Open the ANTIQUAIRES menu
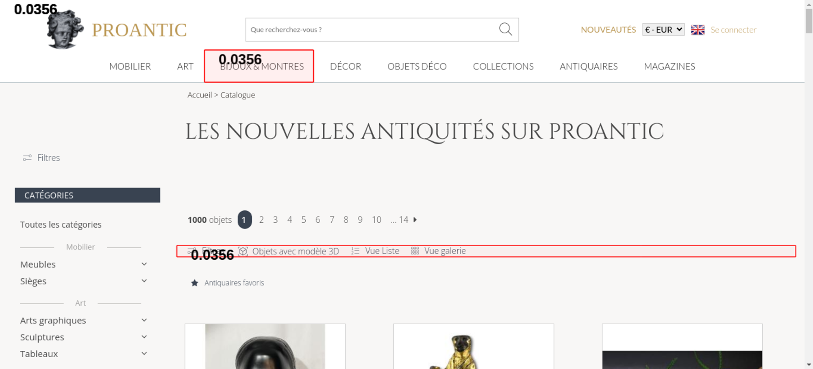This screenshot has height=369, width=813. [588, 66]
